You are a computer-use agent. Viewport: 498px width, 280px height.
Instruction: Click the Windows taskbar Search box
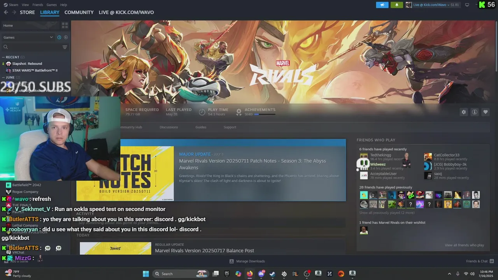click(181, 274)
